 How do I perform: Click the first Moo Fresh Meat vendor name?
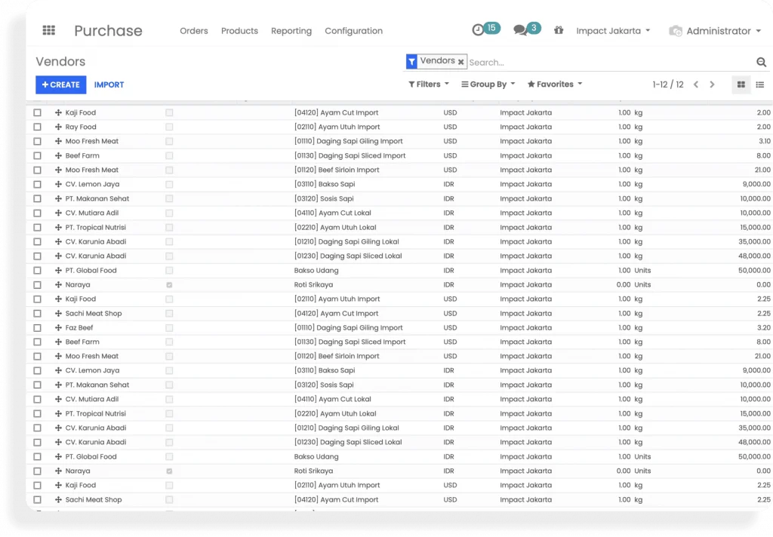[x=91, y=141]
